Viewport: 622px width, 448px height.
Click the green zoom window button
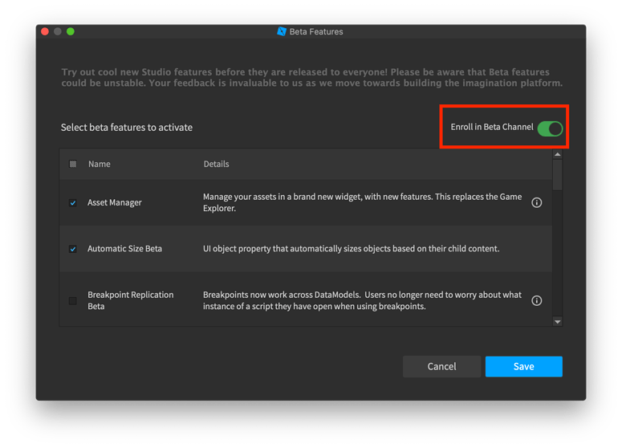71,31
